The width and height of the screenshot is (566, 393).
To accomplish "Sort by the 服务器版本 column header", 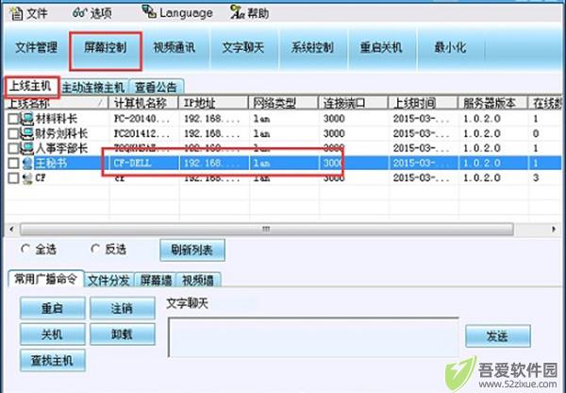I will [x=492, y=103].
